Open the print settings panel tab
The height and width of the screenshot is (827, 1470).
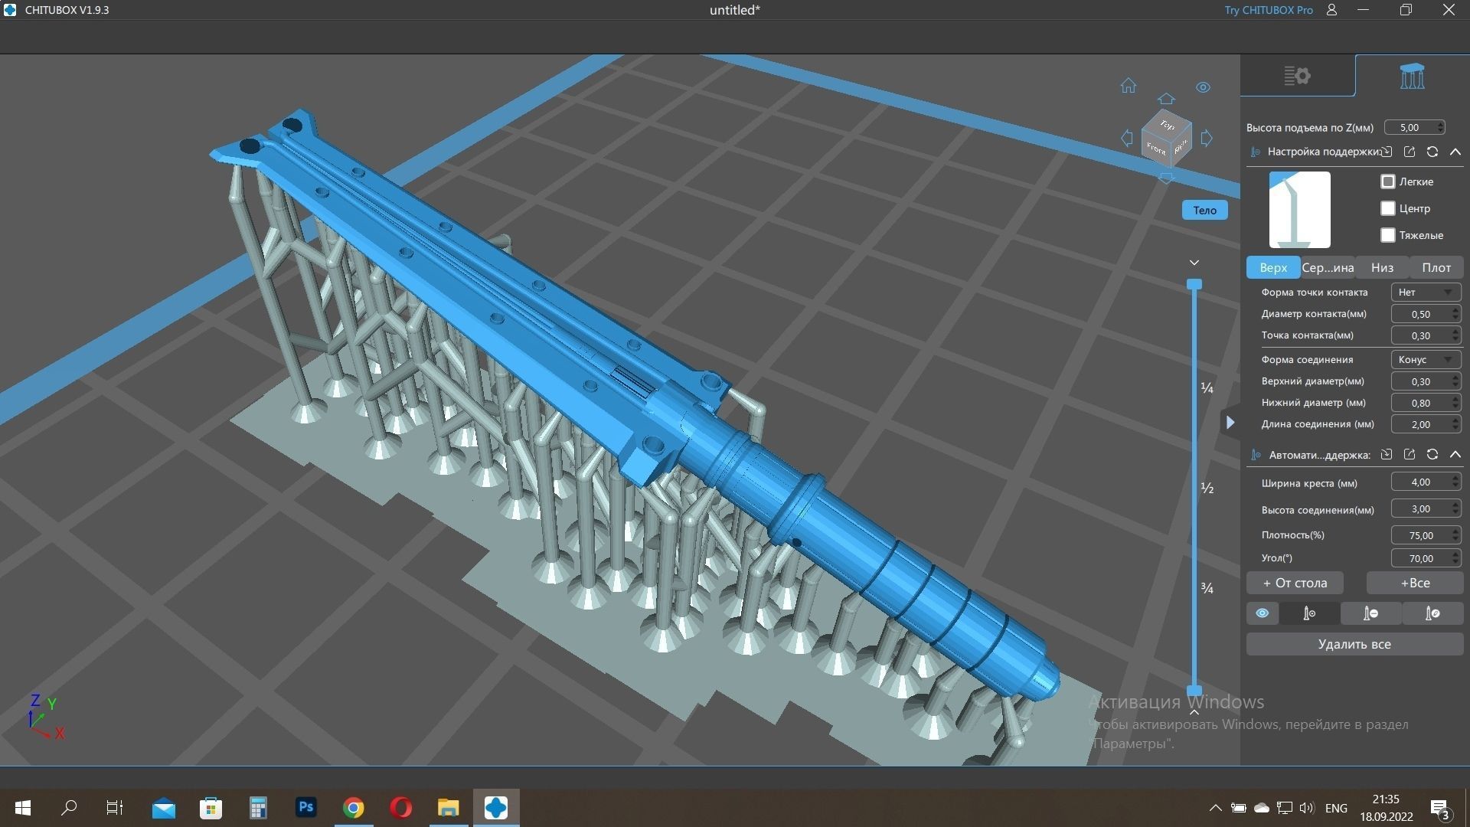(x=1297, y=76)
